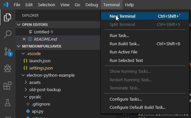Open the Search view icon
This screenshot has width=191, height=118.
click(x=8, y=34)
